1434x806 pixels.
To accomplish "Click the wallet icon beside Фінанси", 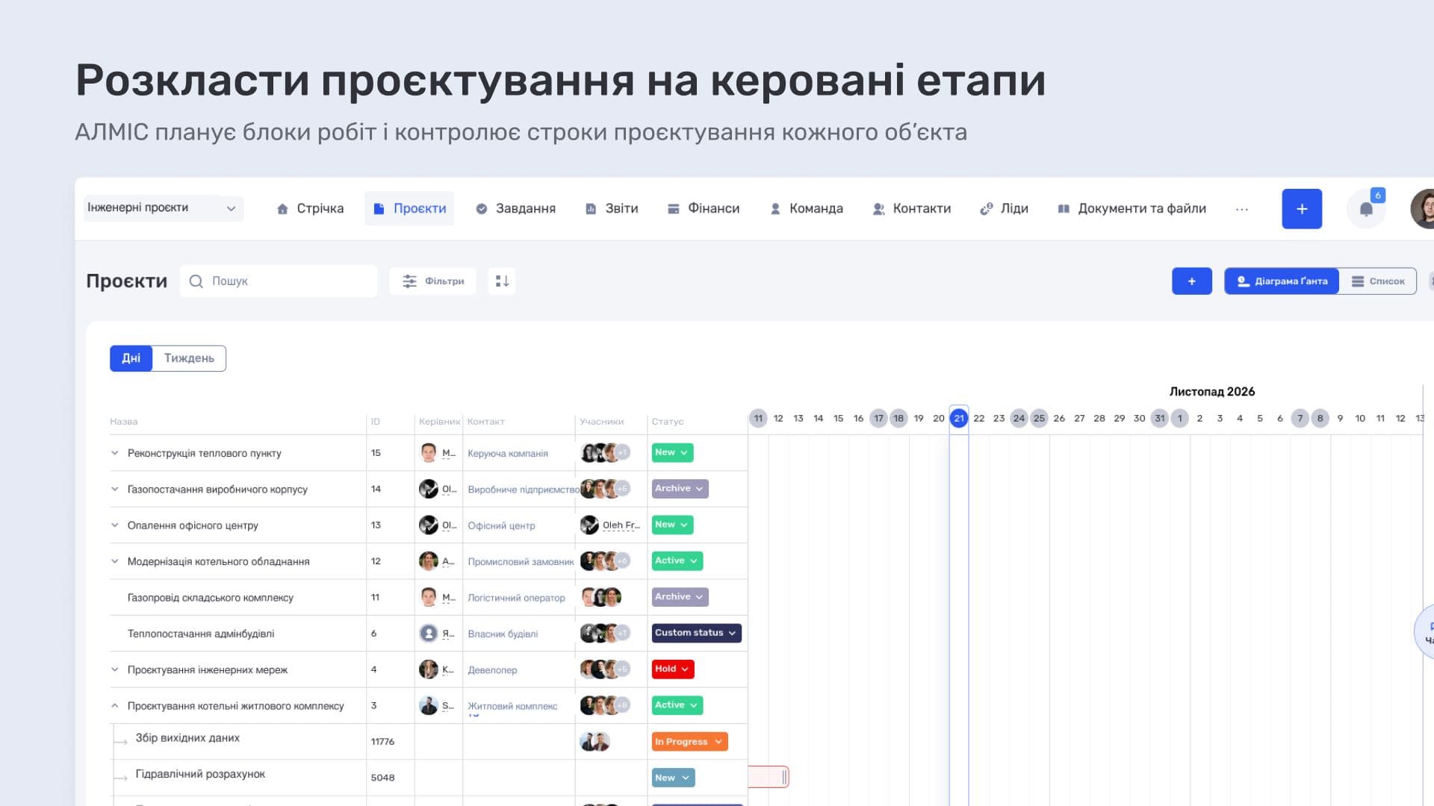I will tap(673, 209).
